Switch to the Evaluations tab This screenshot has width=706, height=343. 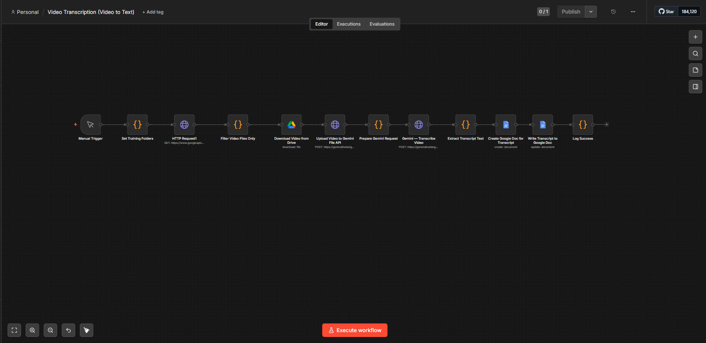tap(382, 24)
